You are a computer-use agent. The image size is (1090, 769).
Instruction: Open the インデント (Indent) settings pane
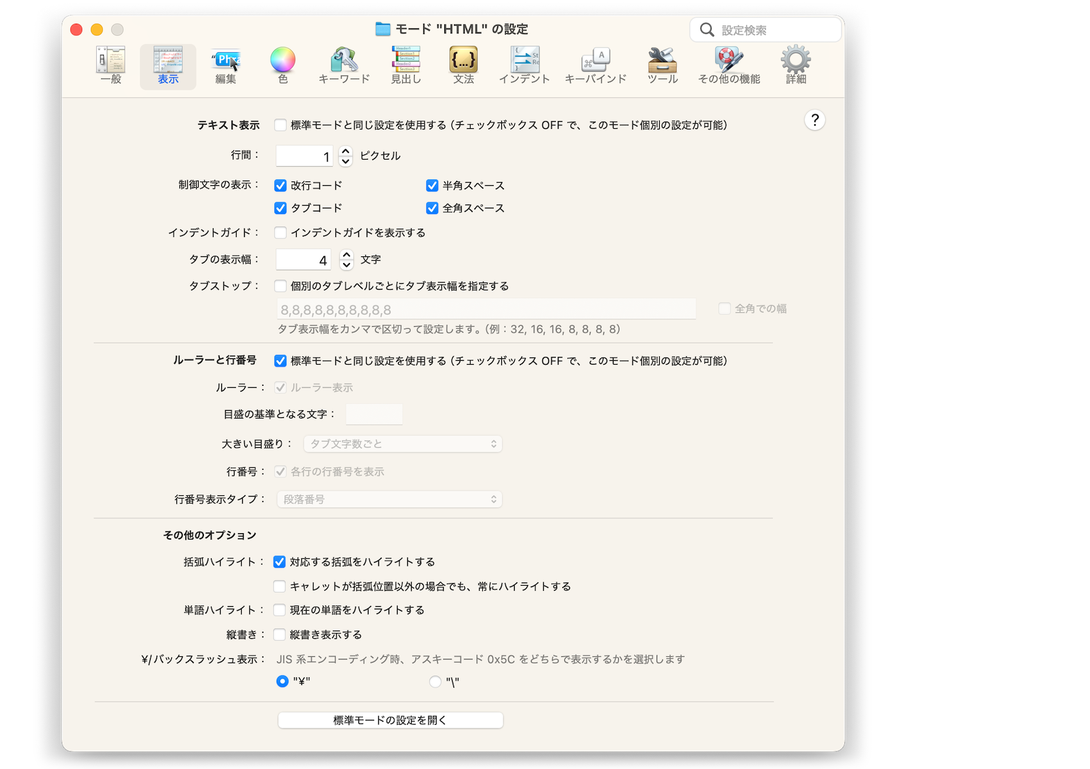pos(524,65)
